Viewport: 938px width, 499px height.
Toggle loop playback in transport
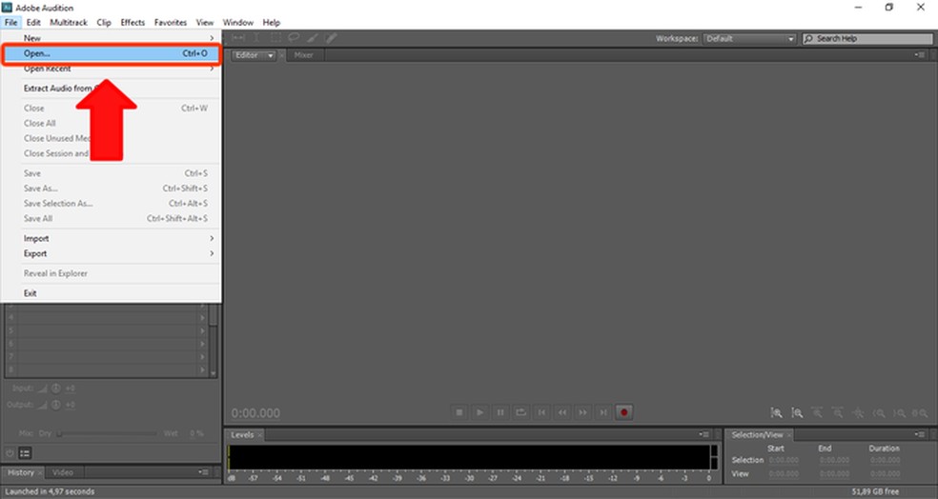pyautogui.click(x=521, y=412)
